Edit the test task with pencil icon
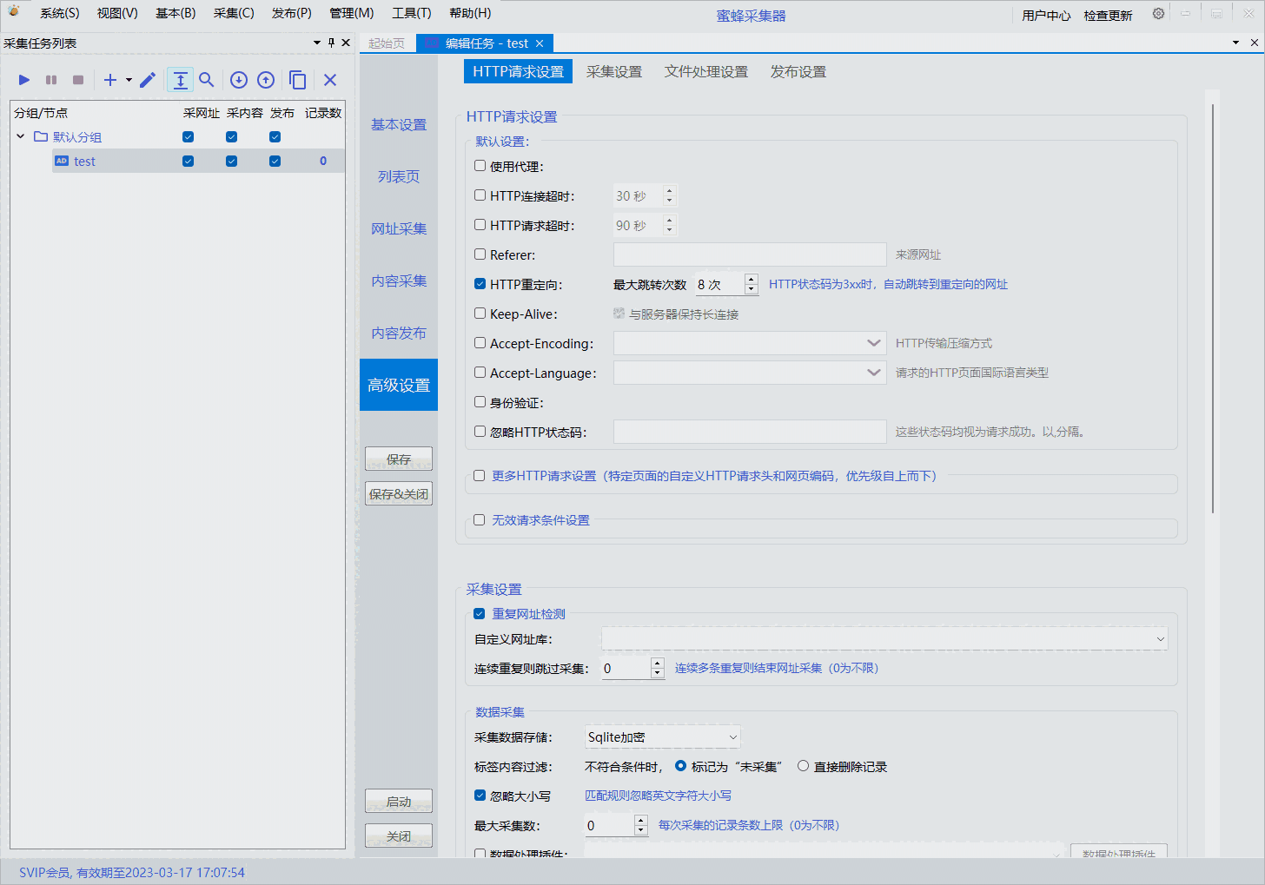 coord(146,80)
